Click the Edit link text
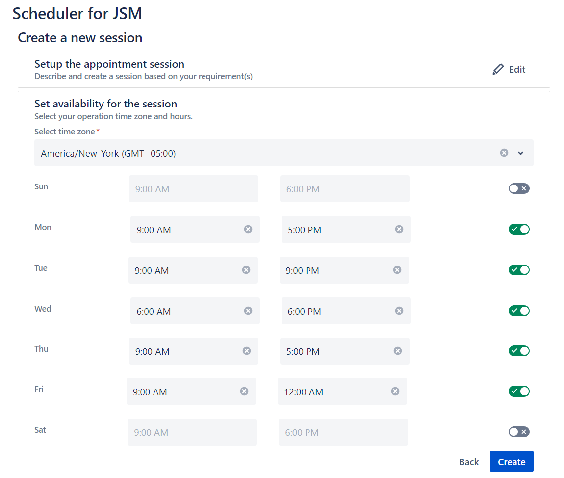564x478 pixels. pos(517,70)
